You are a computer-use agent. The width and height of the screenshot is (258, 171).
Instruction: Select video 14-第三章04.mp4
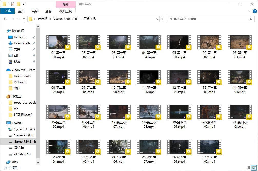[240, 82]
